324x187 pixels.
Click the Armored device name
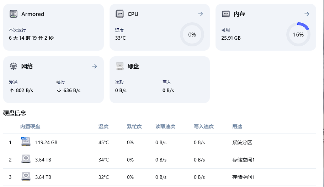pos(33,14)
